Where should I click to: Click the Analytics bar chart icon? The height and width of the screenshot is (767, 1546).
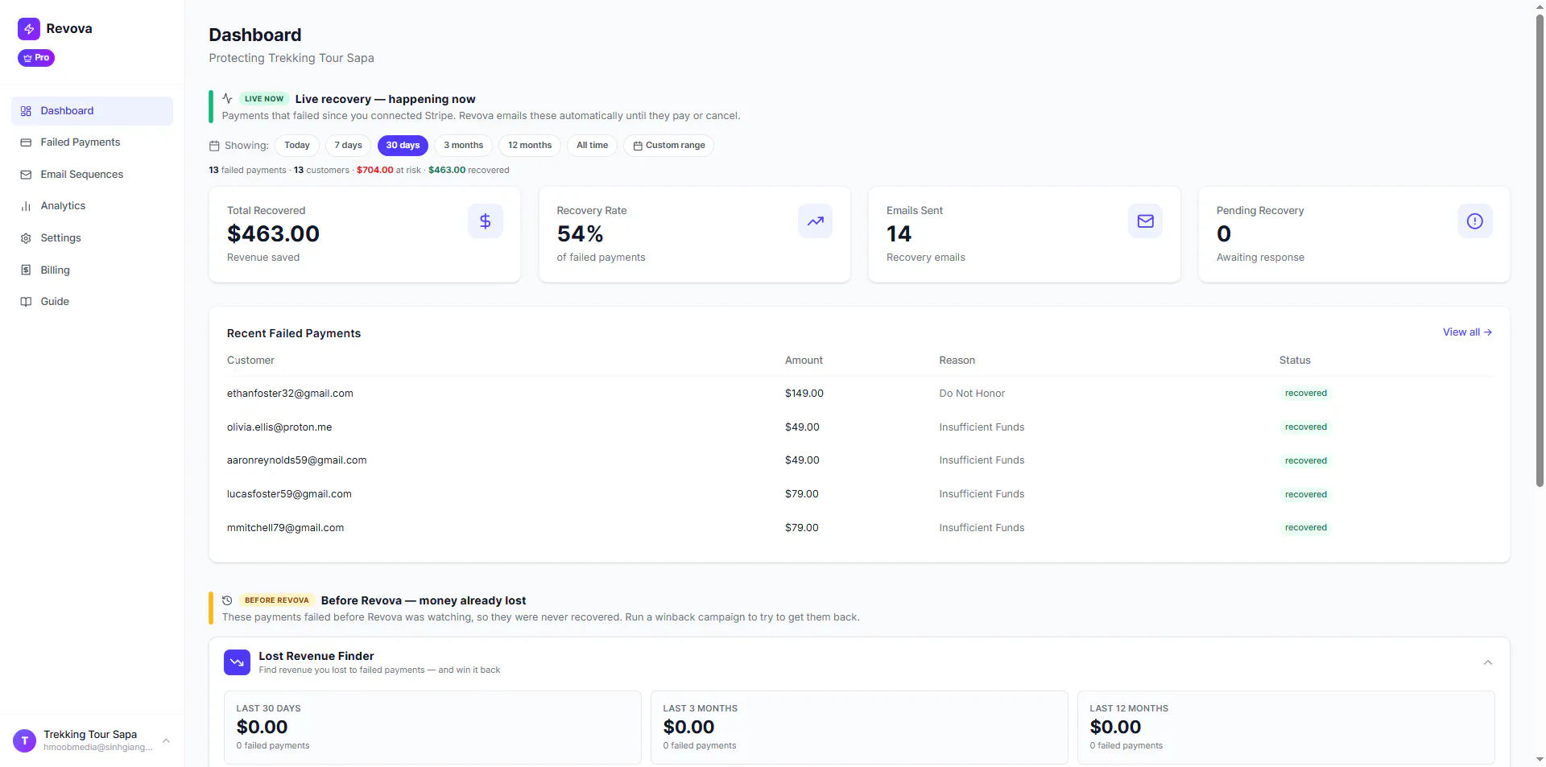tap(26, 206)
